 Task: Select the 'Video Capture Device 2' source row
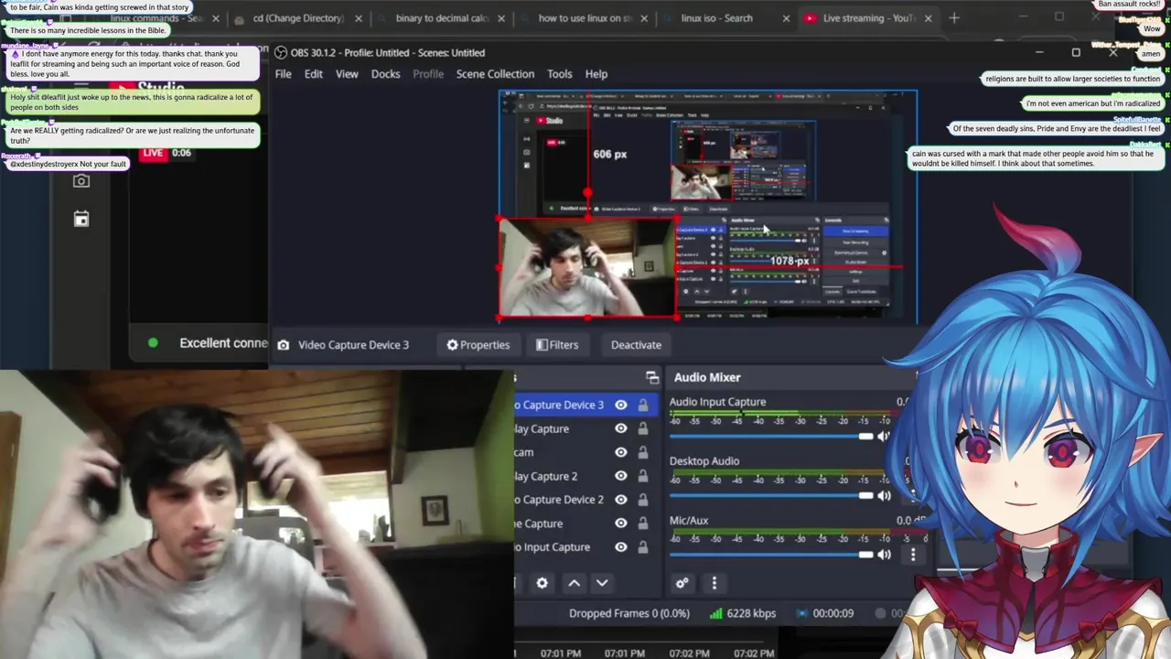pyautogui.click(x=585, y=500)
